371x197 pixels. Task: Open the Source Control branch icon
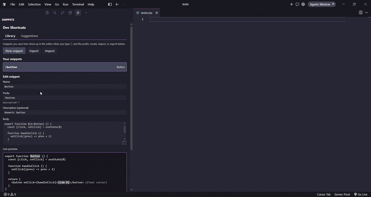pos(63,13)
